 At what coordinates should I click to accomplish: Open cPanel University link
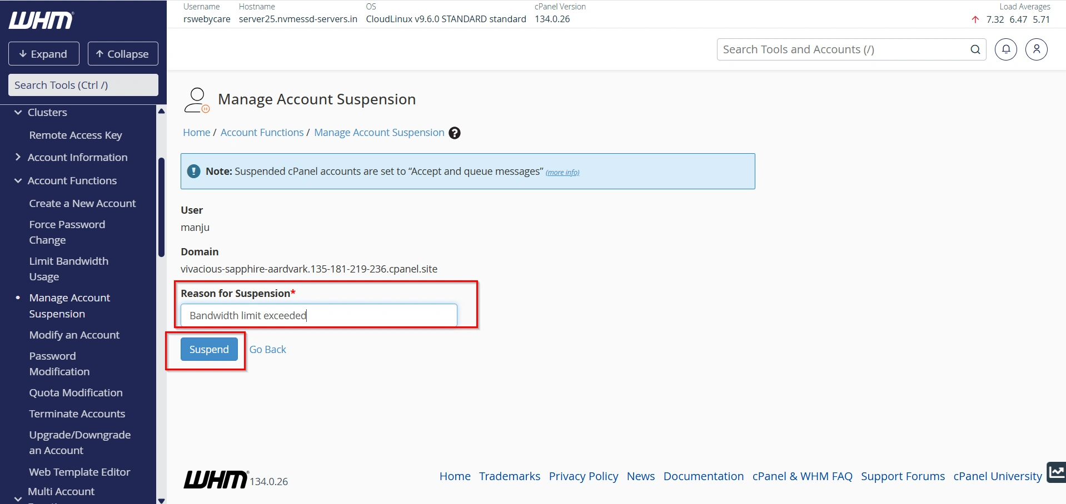click(998, 476)
